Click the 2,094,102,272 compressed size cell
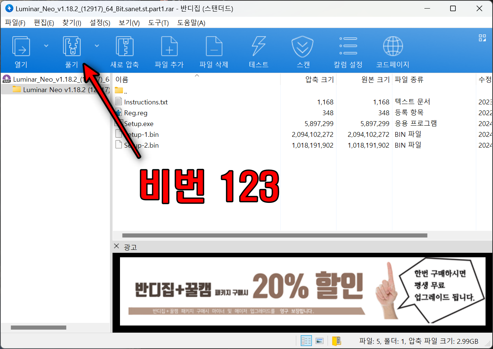Image resolution: width=493 pixels, height=349 pixels. (313, 134)
